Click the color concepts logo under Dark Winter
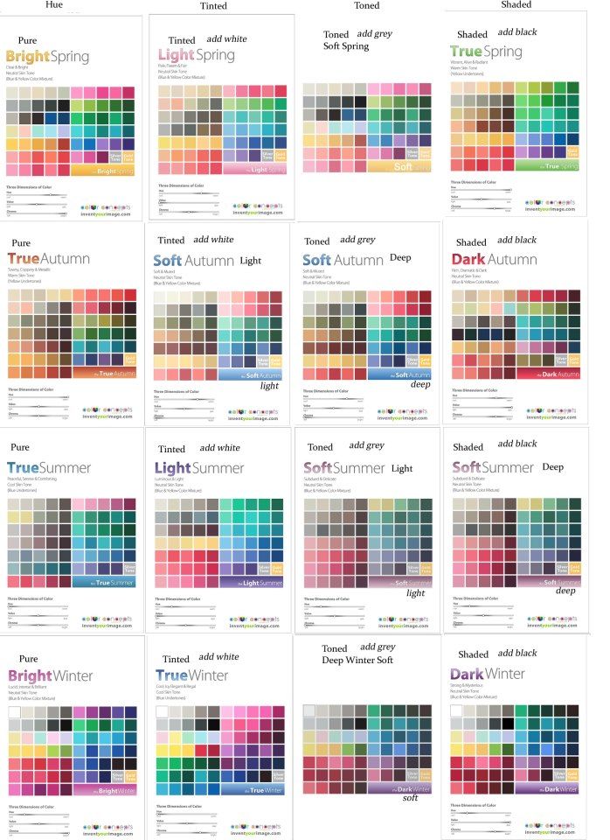 point(550,825)
